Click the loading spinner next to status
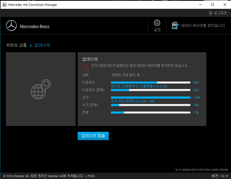The width and height of the screenshot is (231, 179). 143,75
